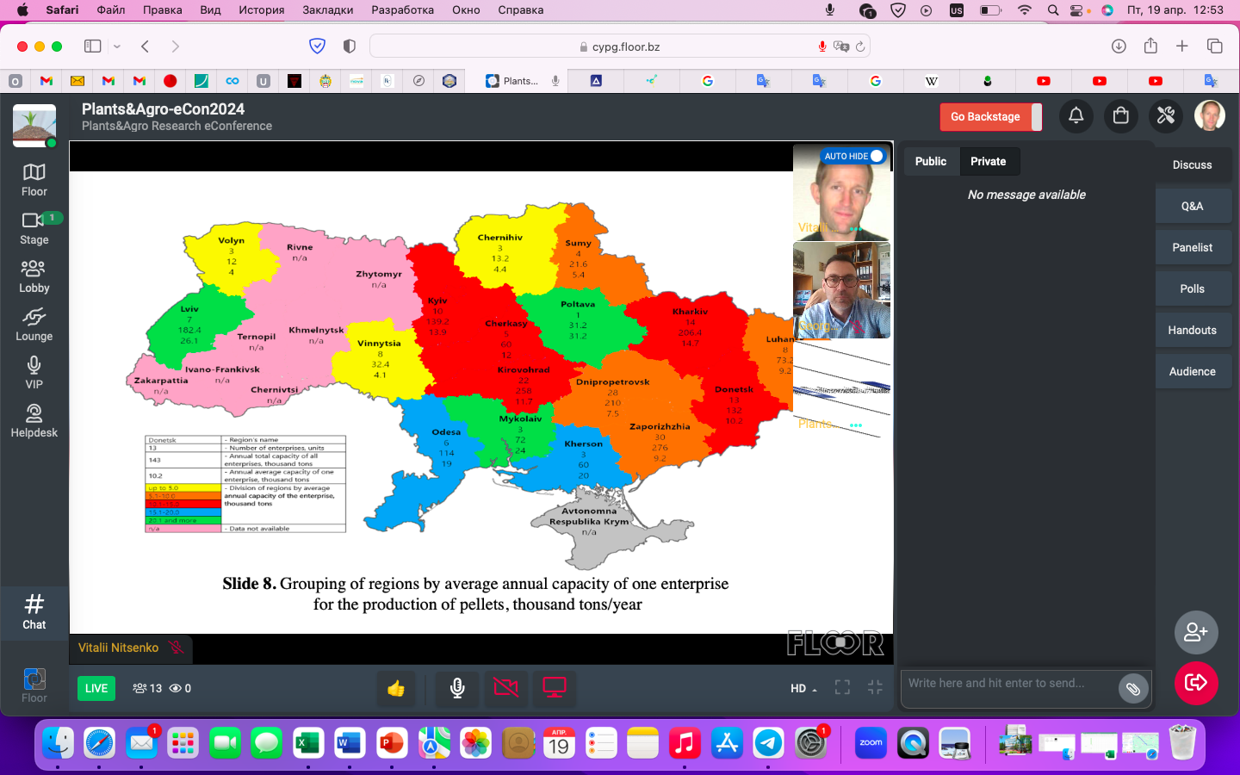Open Zoom from the Dock
The height and width of the screenshot is (775, 1240).
871,742
